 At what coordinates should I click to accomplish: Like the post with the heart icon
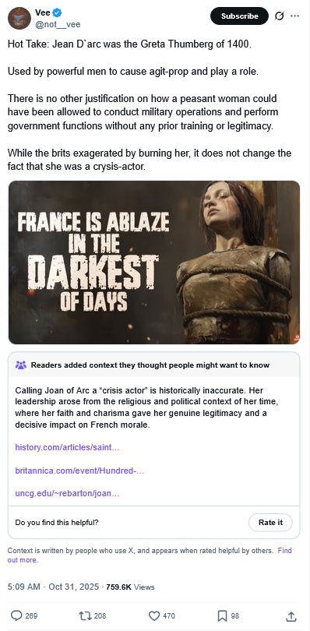(154, 615)
